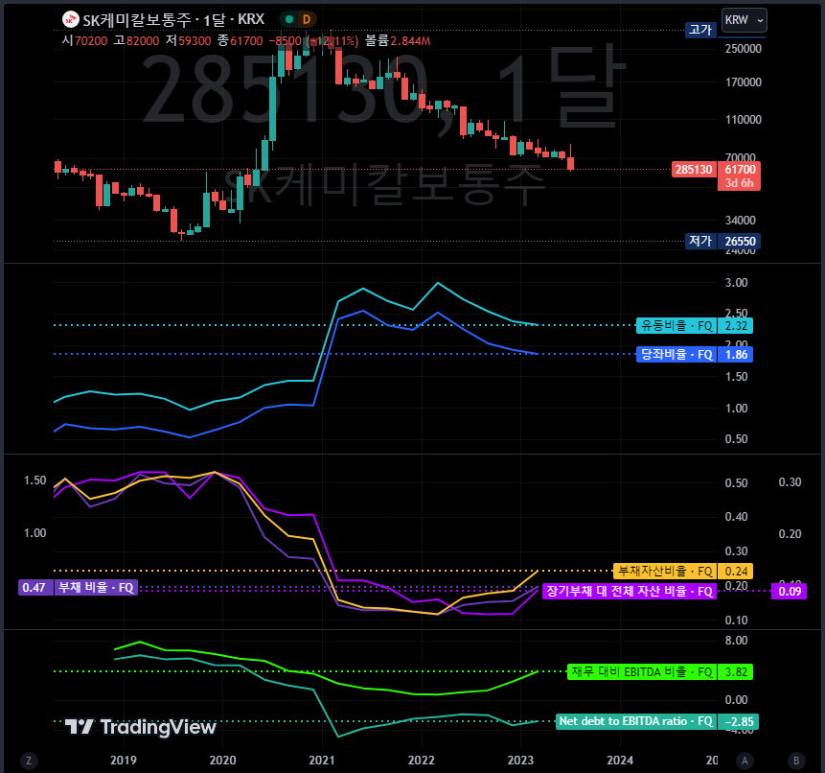
Task: Open the KRW currency dropdown
Action: (744, 20)
